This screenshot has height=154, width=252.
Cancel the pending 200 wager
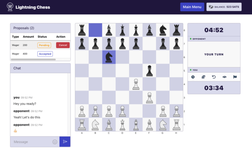pos(63,45)
